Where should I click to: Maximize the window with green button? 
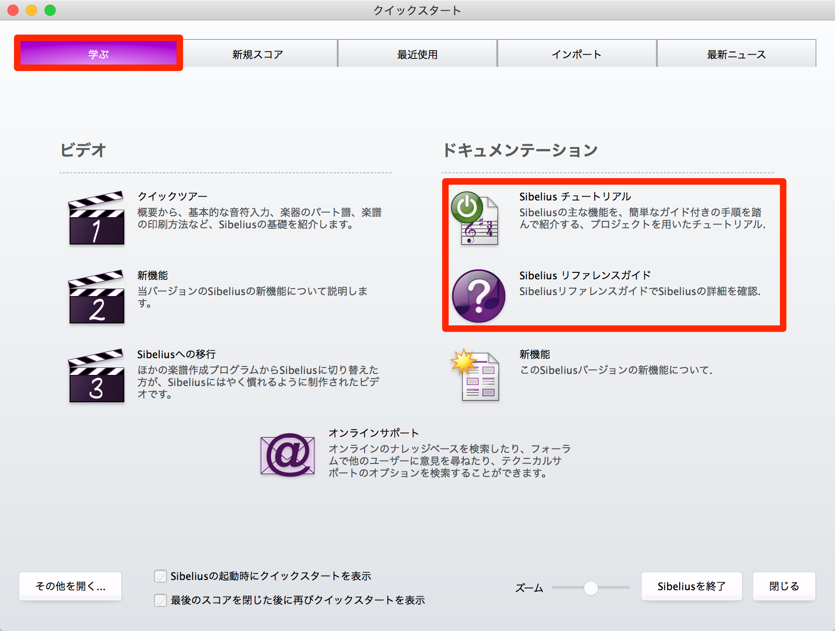pyautogui.click(x=50, y=10)
